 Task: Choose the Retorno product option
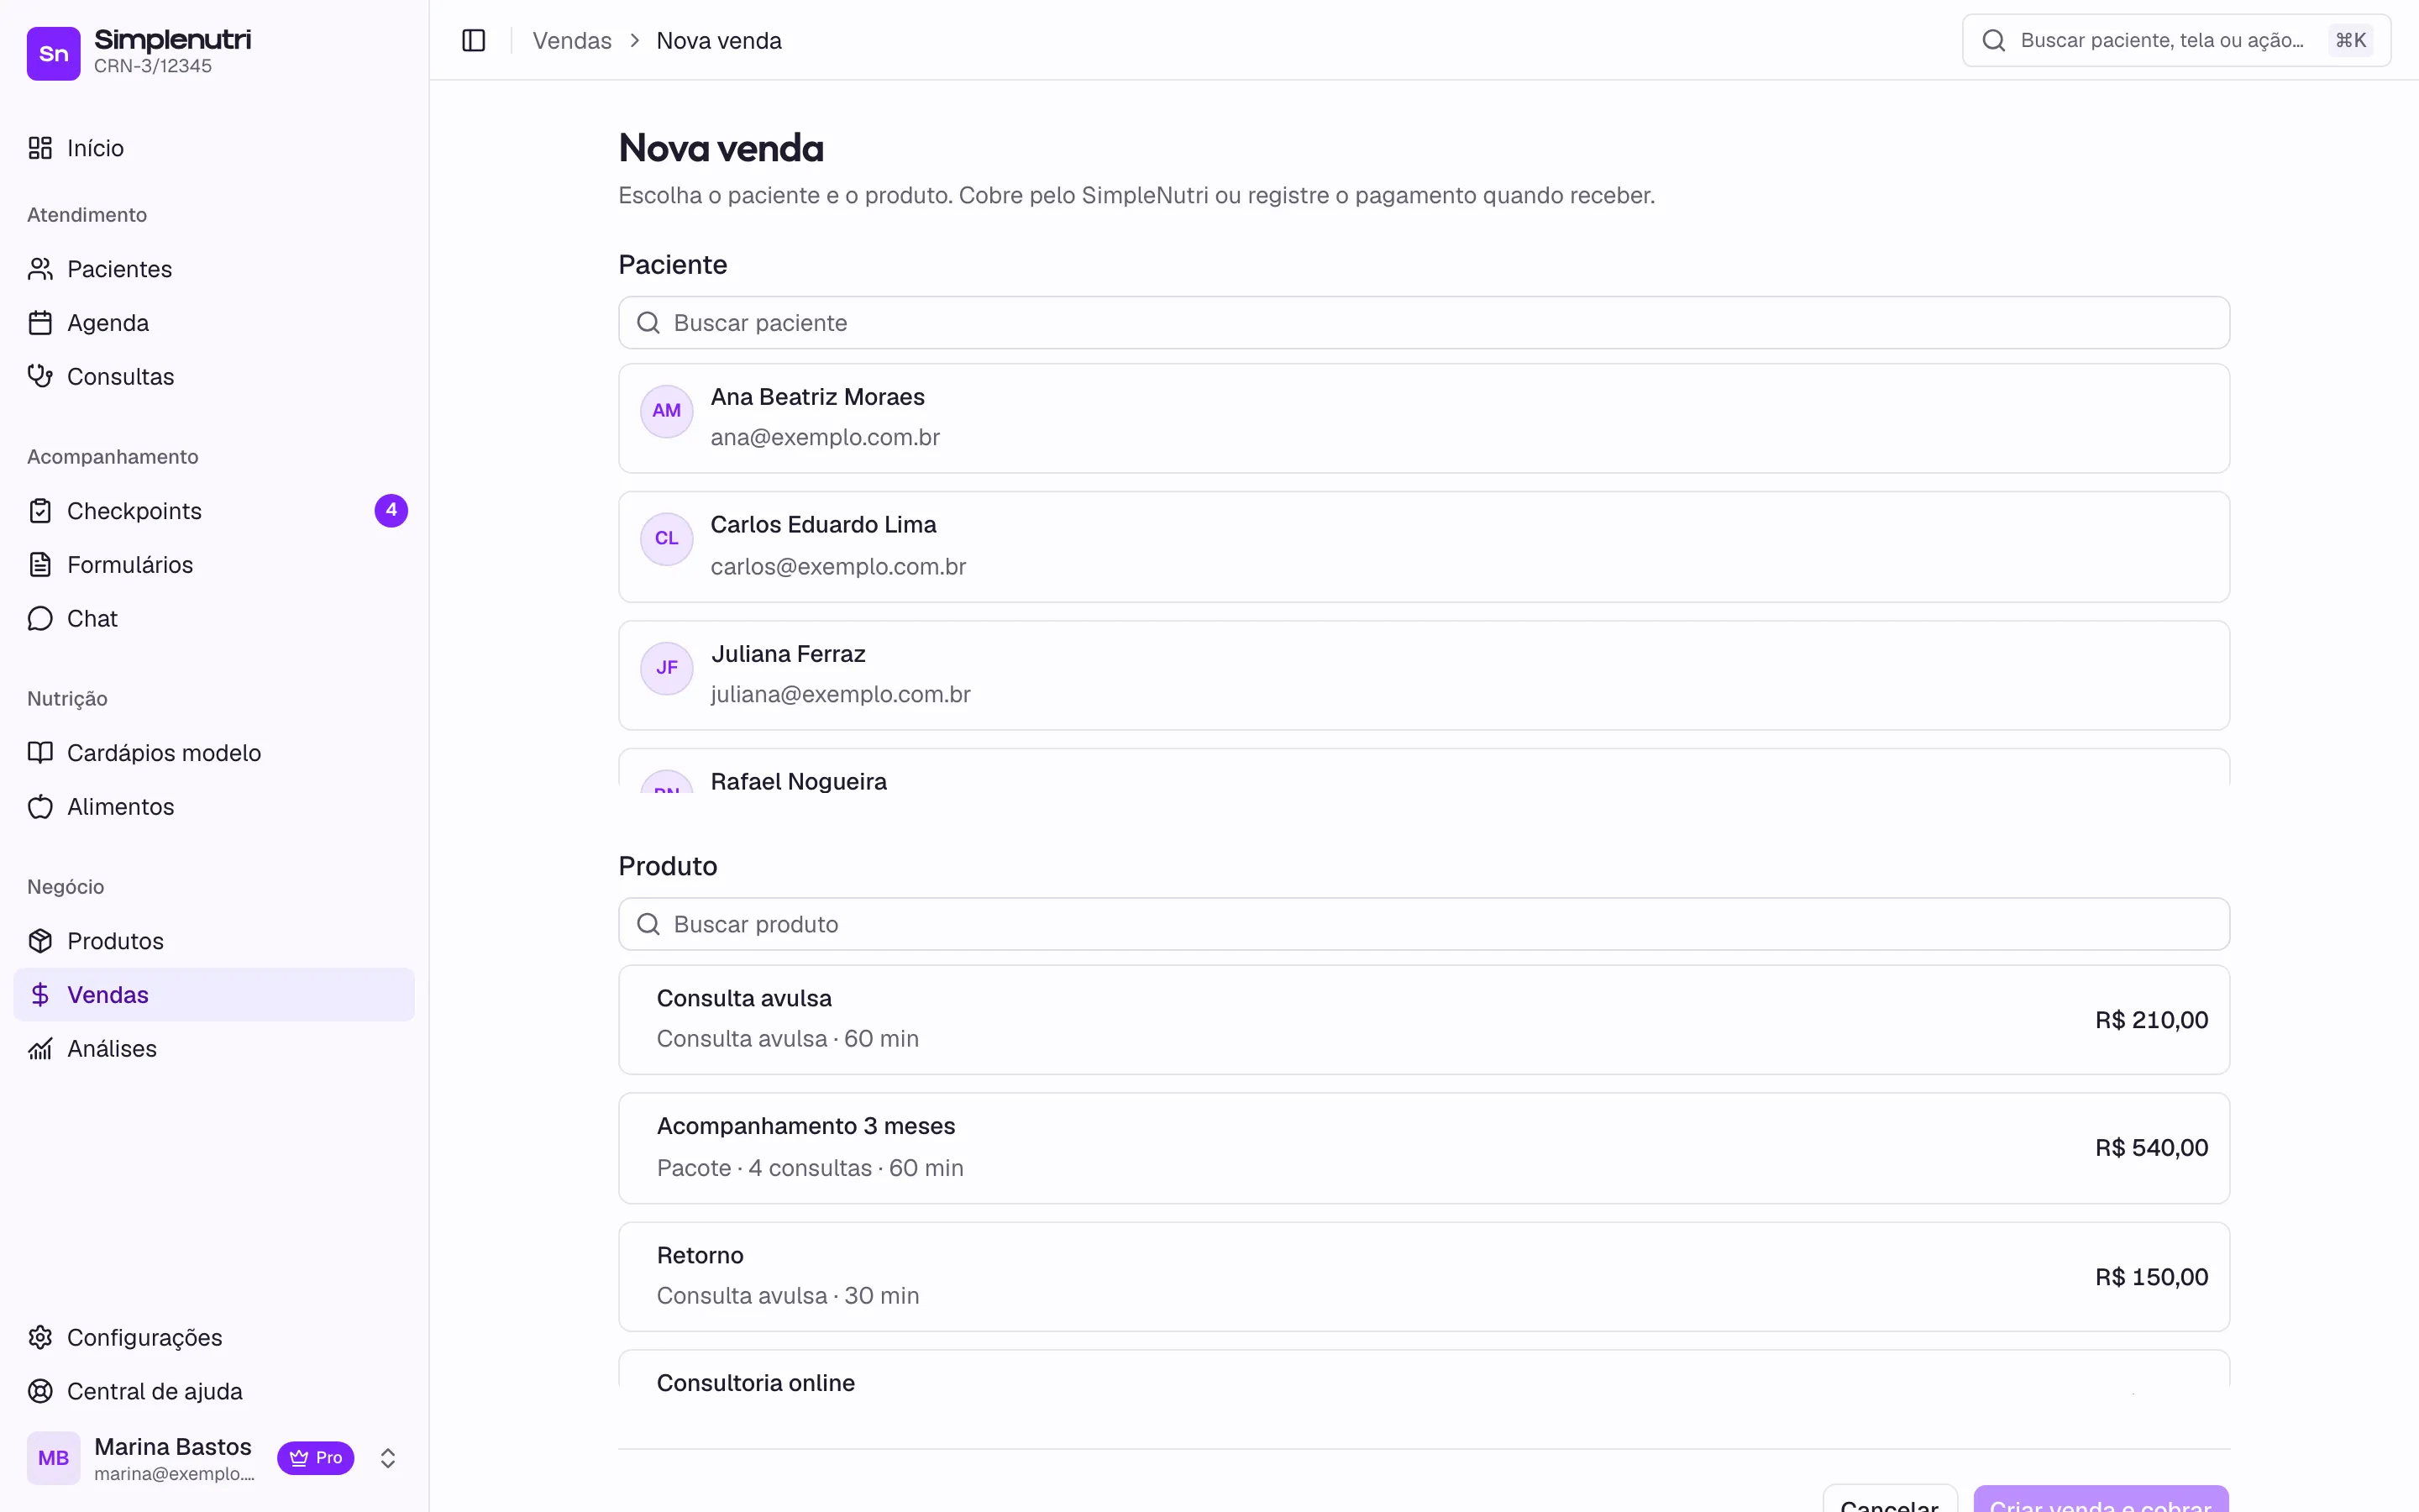click(1424, 1276)
